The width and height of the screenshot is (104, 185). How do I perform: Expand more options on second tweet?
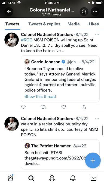coord(97,118)
